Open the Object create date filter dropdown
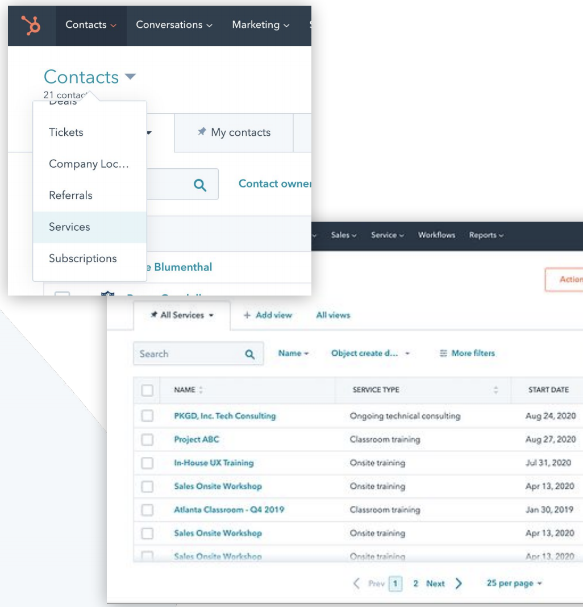Image resolution: width=583 pixels, height=607 pixels. [370, 353]
